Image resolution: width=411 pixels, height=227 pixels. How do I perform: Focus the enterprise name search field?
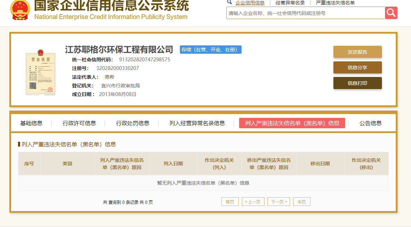(x=306, y=13)
